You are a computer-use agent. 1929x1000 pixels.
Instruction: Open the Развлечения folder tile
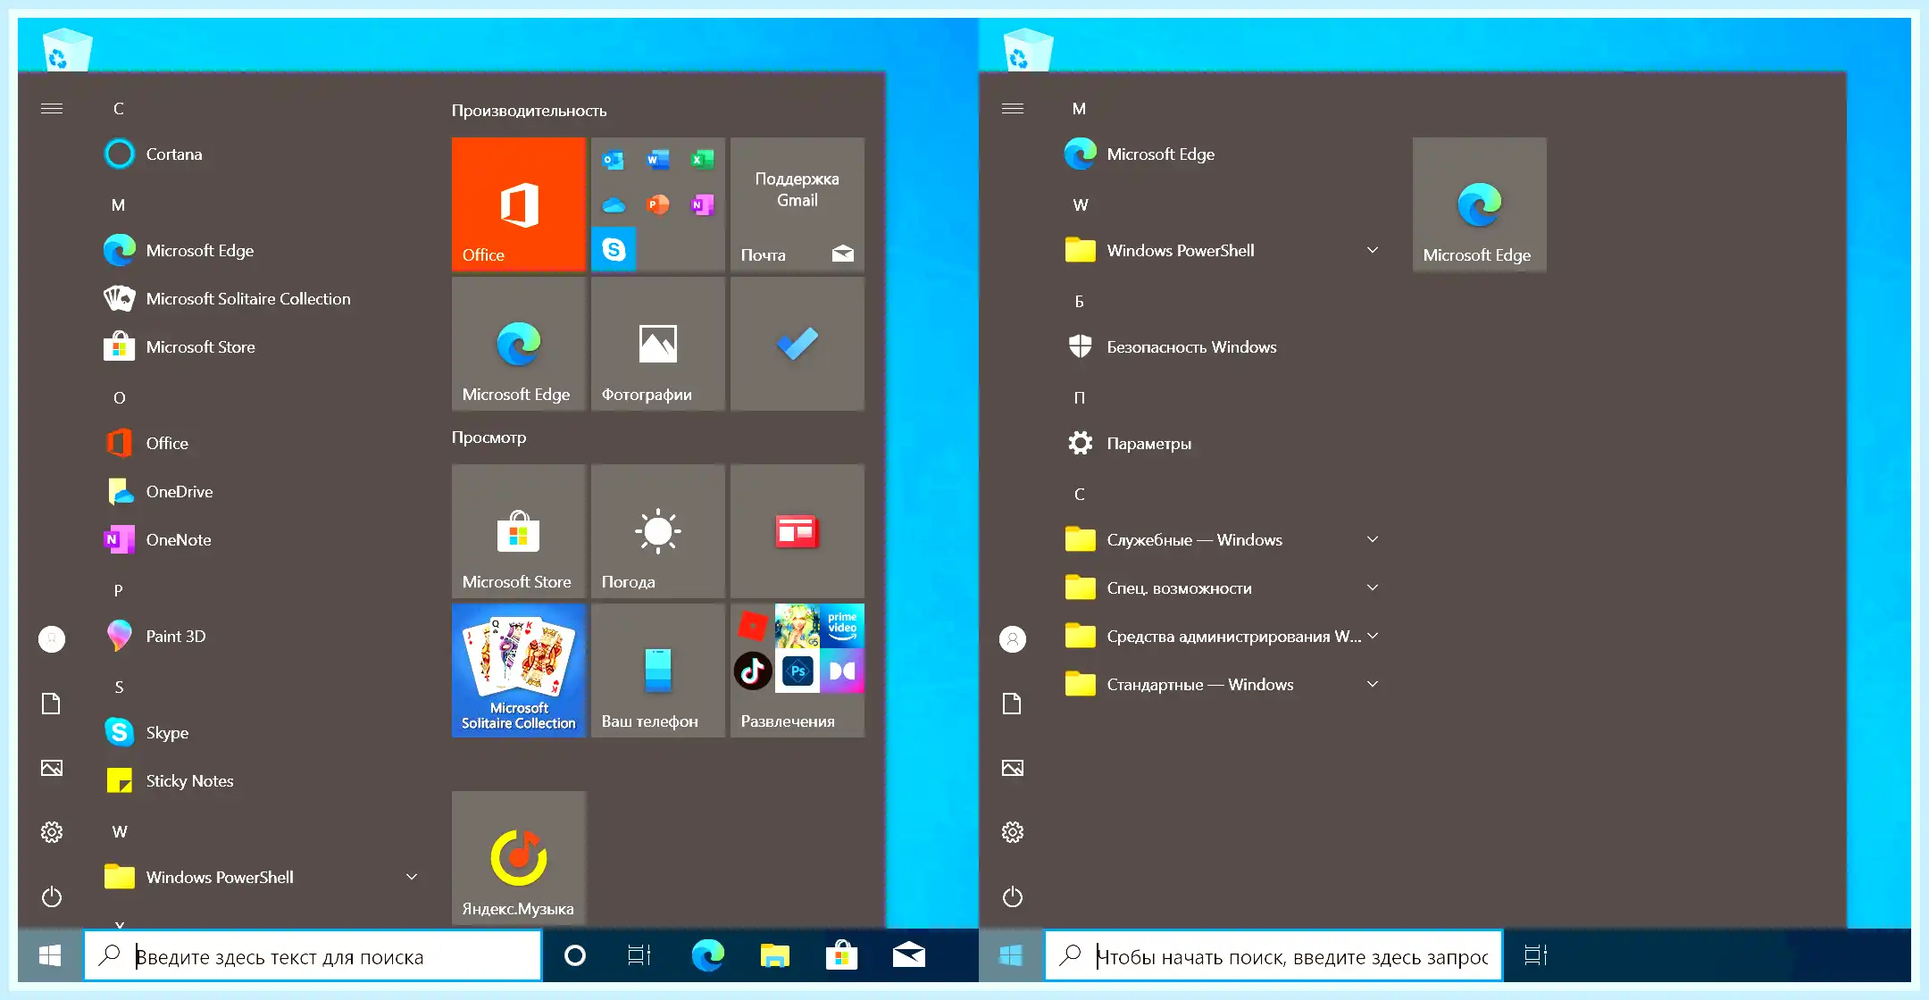coord(797,671)
